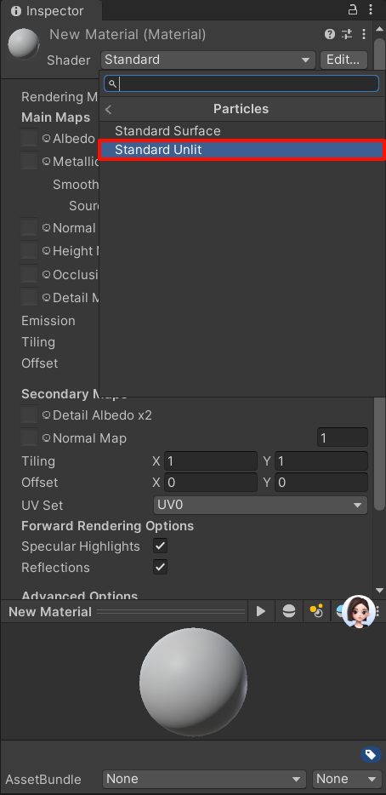Disable the Specular Highlights checkbox
386x795 pixels.
click(160, 546)
